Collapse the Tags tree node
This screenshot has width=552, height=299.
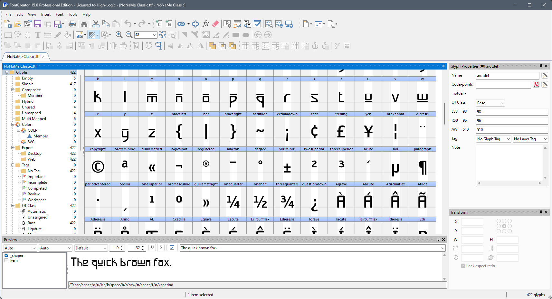click(13, 165)
